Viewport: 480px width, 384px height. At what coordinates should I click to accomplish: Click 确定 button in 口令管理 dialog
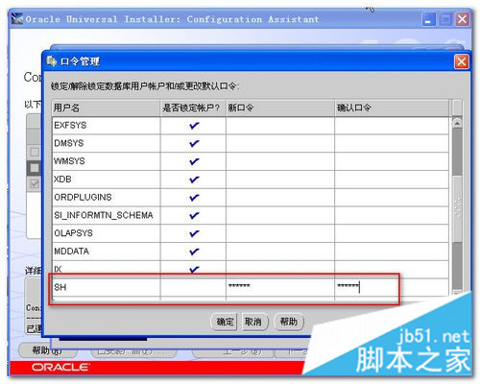click(x=224, y=322)
